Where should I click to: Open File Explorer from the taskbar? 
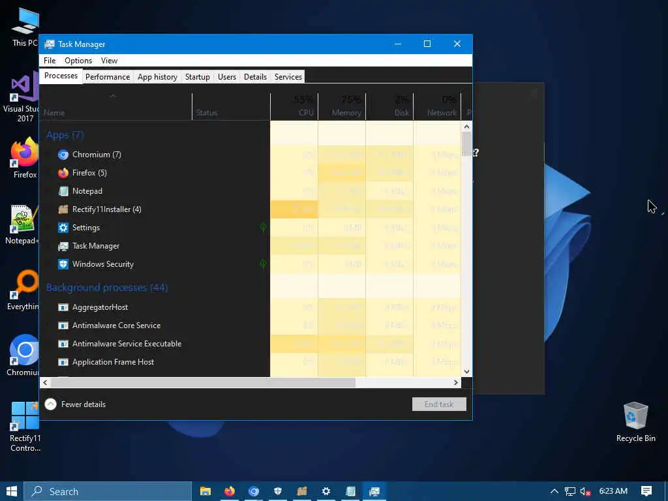tap(205, 491)
